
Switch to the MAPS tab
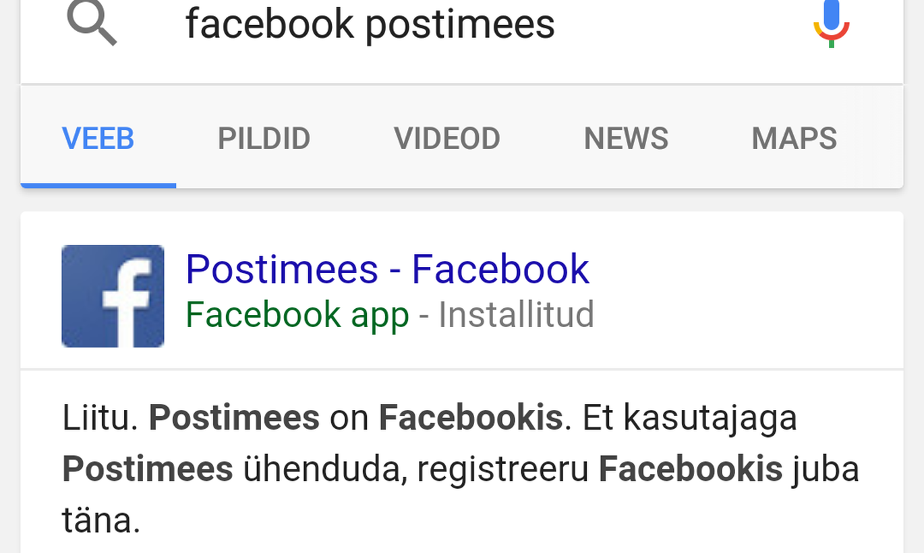coord(795,138)
